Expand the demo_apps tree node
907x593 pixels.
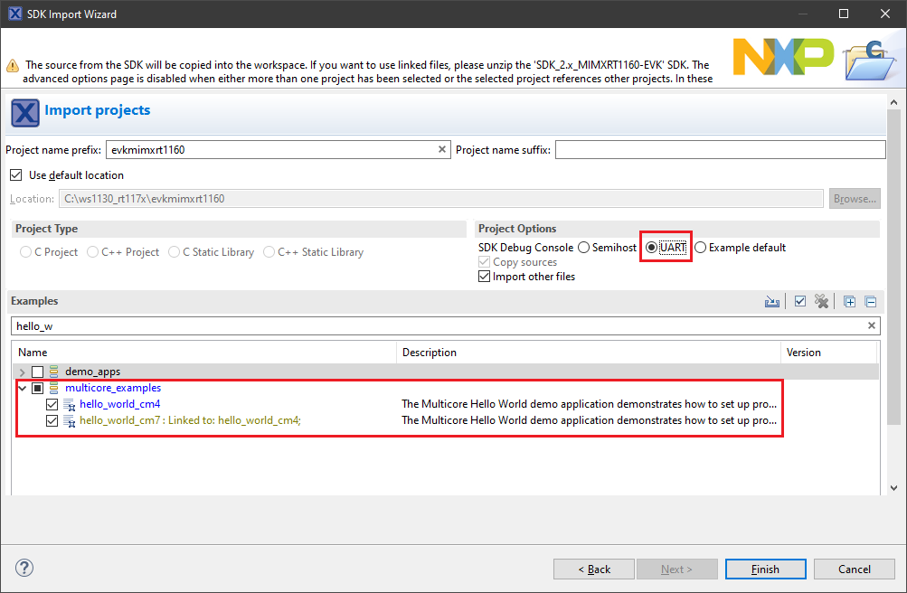[22, 372]
